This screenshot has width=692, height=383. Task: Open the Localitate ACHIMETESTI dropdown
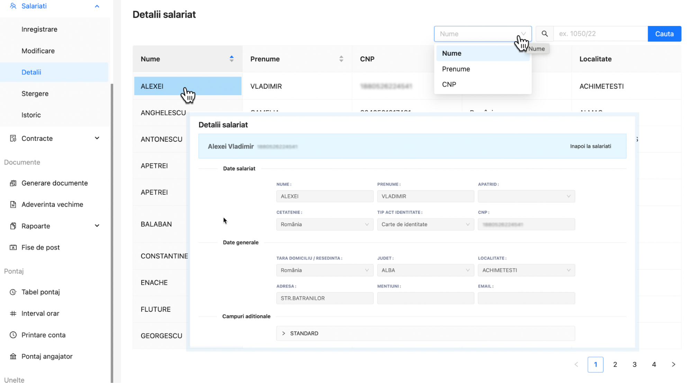(526, 270)
